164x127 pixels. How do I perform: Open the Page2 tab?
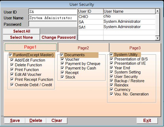pos(83,48)
